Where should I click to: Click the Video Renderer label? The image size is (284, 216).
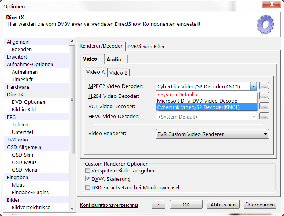[107, 134]
